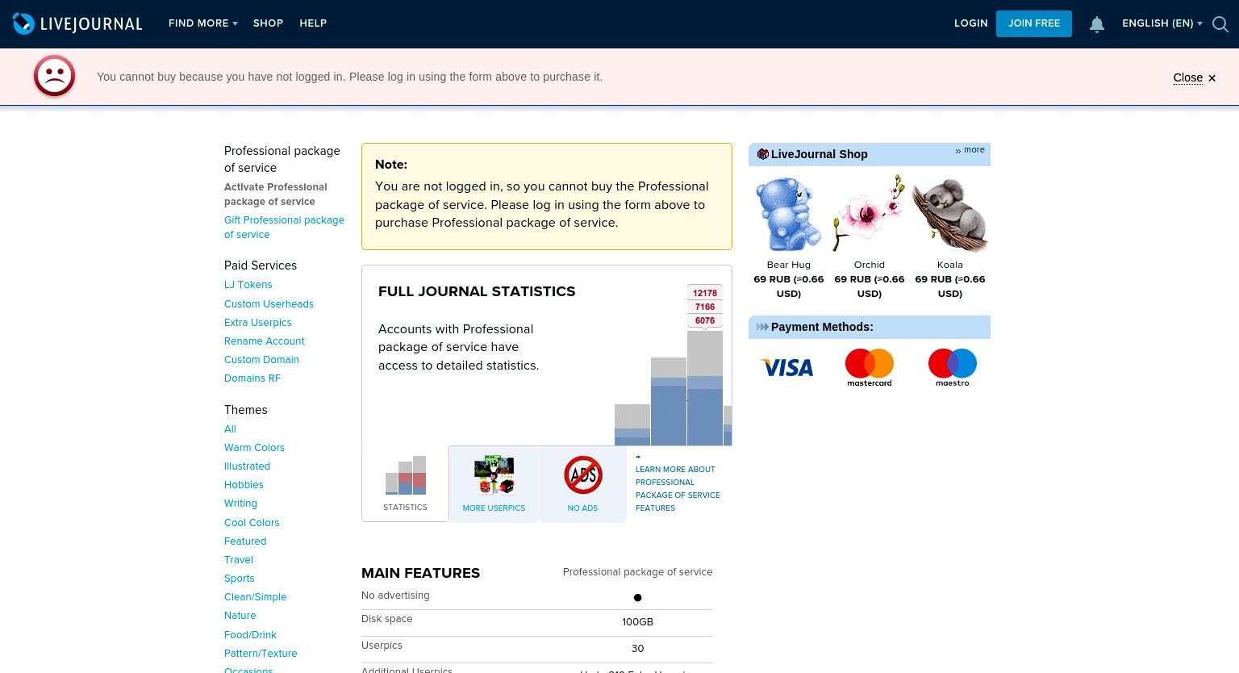
Task: Click the LiveJournal Shop gift icon
Action: [x=762, y=154]
